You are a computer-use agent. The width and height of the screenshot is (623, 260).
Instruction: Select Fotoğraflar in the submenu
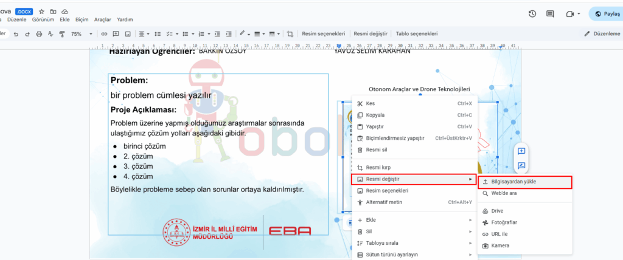tap(525, 222)
